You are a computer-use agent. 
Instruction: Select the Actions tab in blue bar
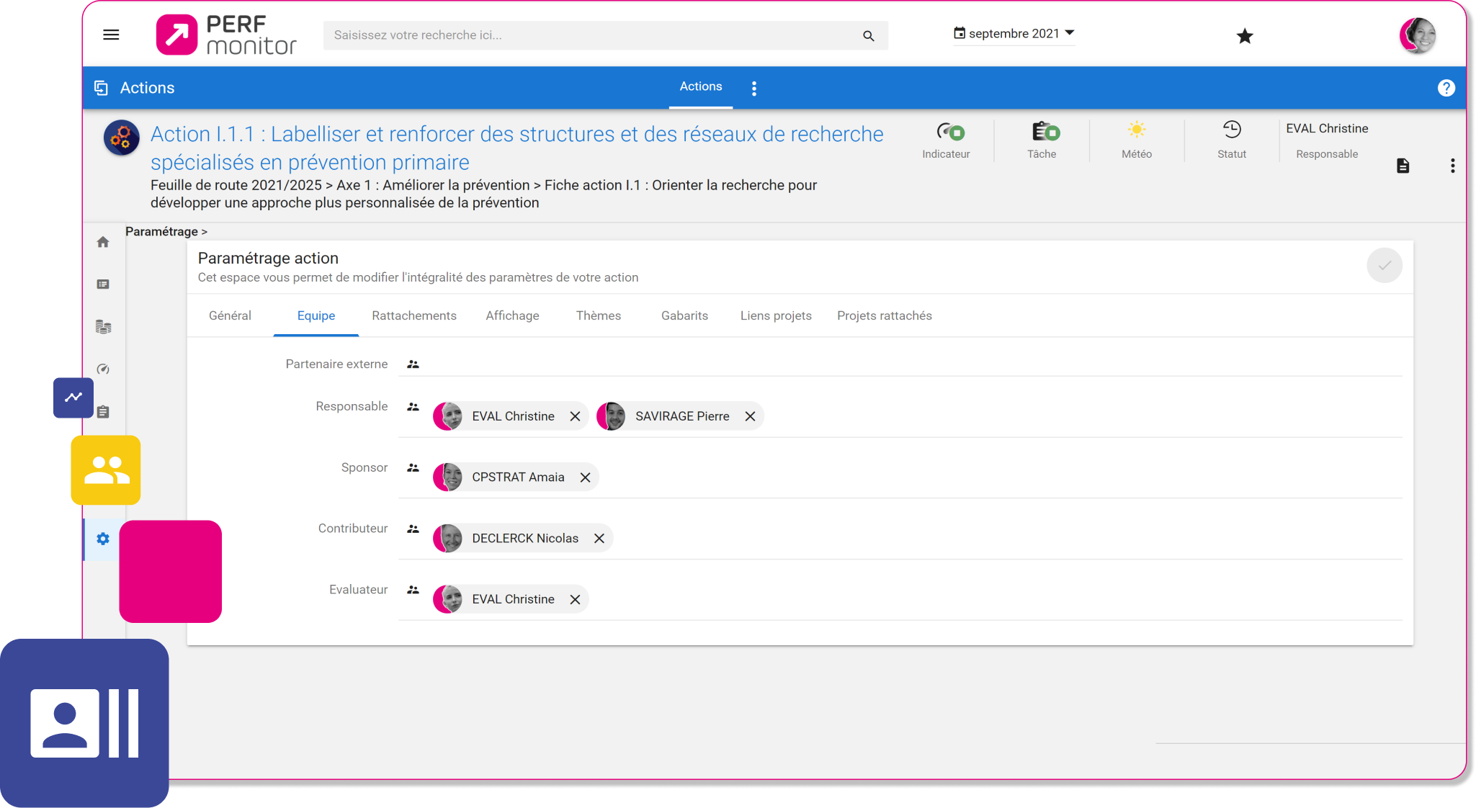pos(700,86)
